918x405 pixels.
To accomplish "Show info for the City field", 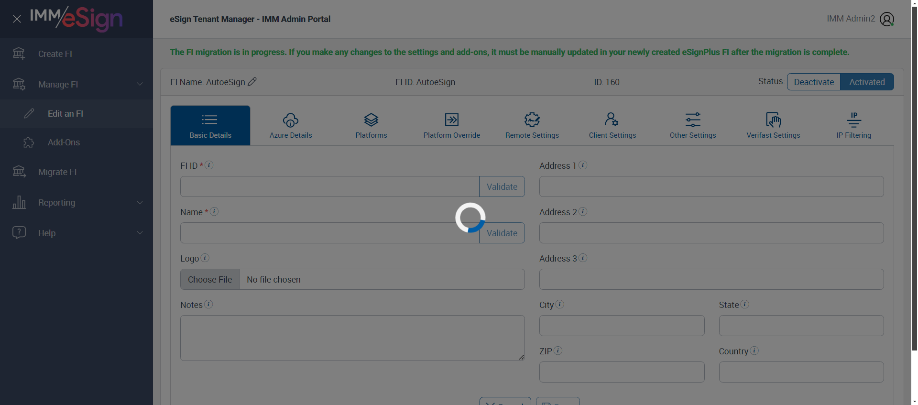I will point(560,304).
